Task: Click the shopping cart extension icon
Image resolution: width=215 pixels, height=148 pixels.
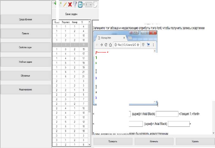Action: click(148, 45)
